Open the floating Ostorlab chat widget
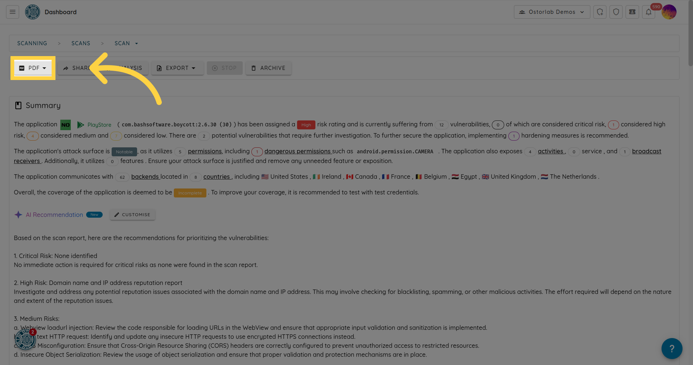The height and width of the screenshot is (365, 693). pyautogui.click(x=25, y=339)
